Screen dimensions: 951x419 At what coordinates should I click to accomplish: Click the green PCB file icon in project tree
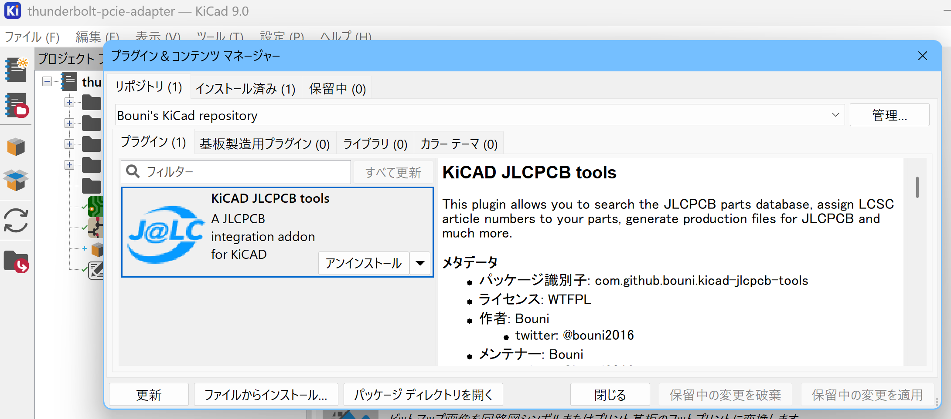click(96, 207)
